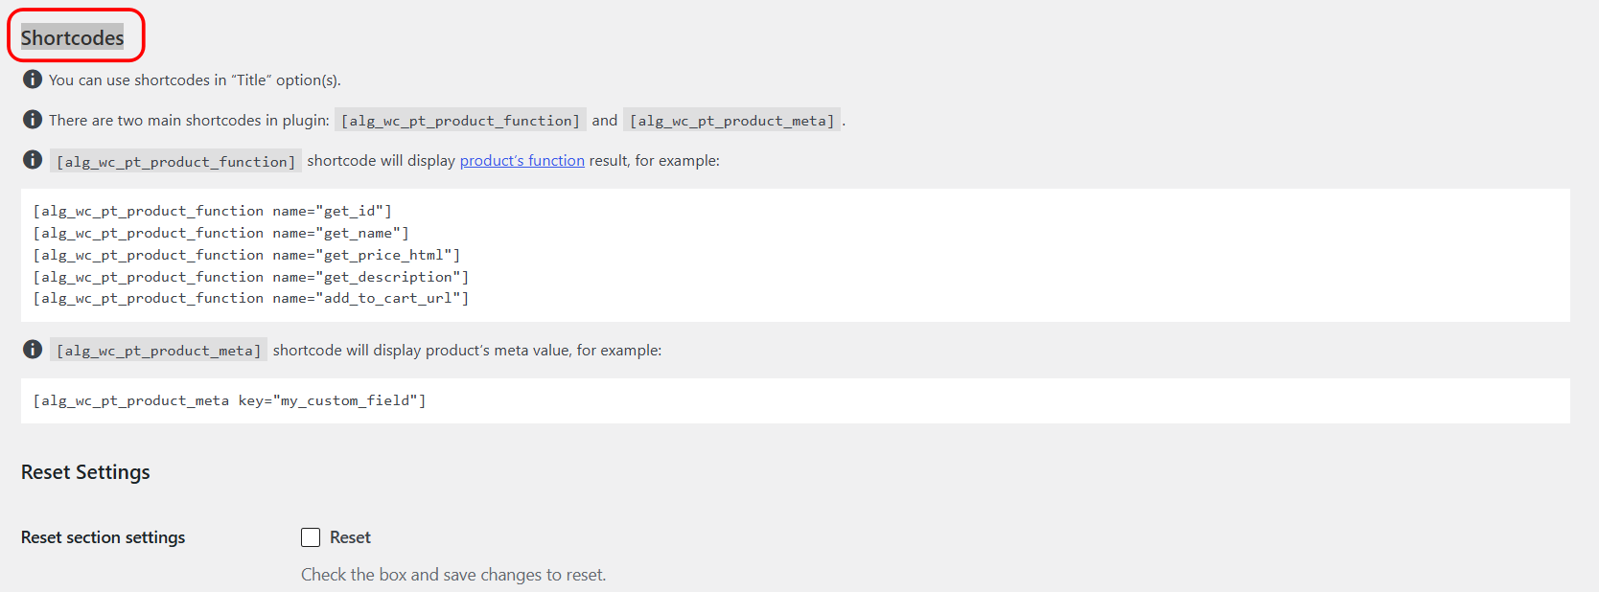Click the name="get_price_html" shortcode line
The width and height of the screenshot is (1599, 592).
[x=246, y=255]
